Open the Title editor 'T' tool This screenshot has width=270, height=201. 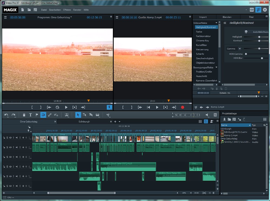[x=30, y=115]
